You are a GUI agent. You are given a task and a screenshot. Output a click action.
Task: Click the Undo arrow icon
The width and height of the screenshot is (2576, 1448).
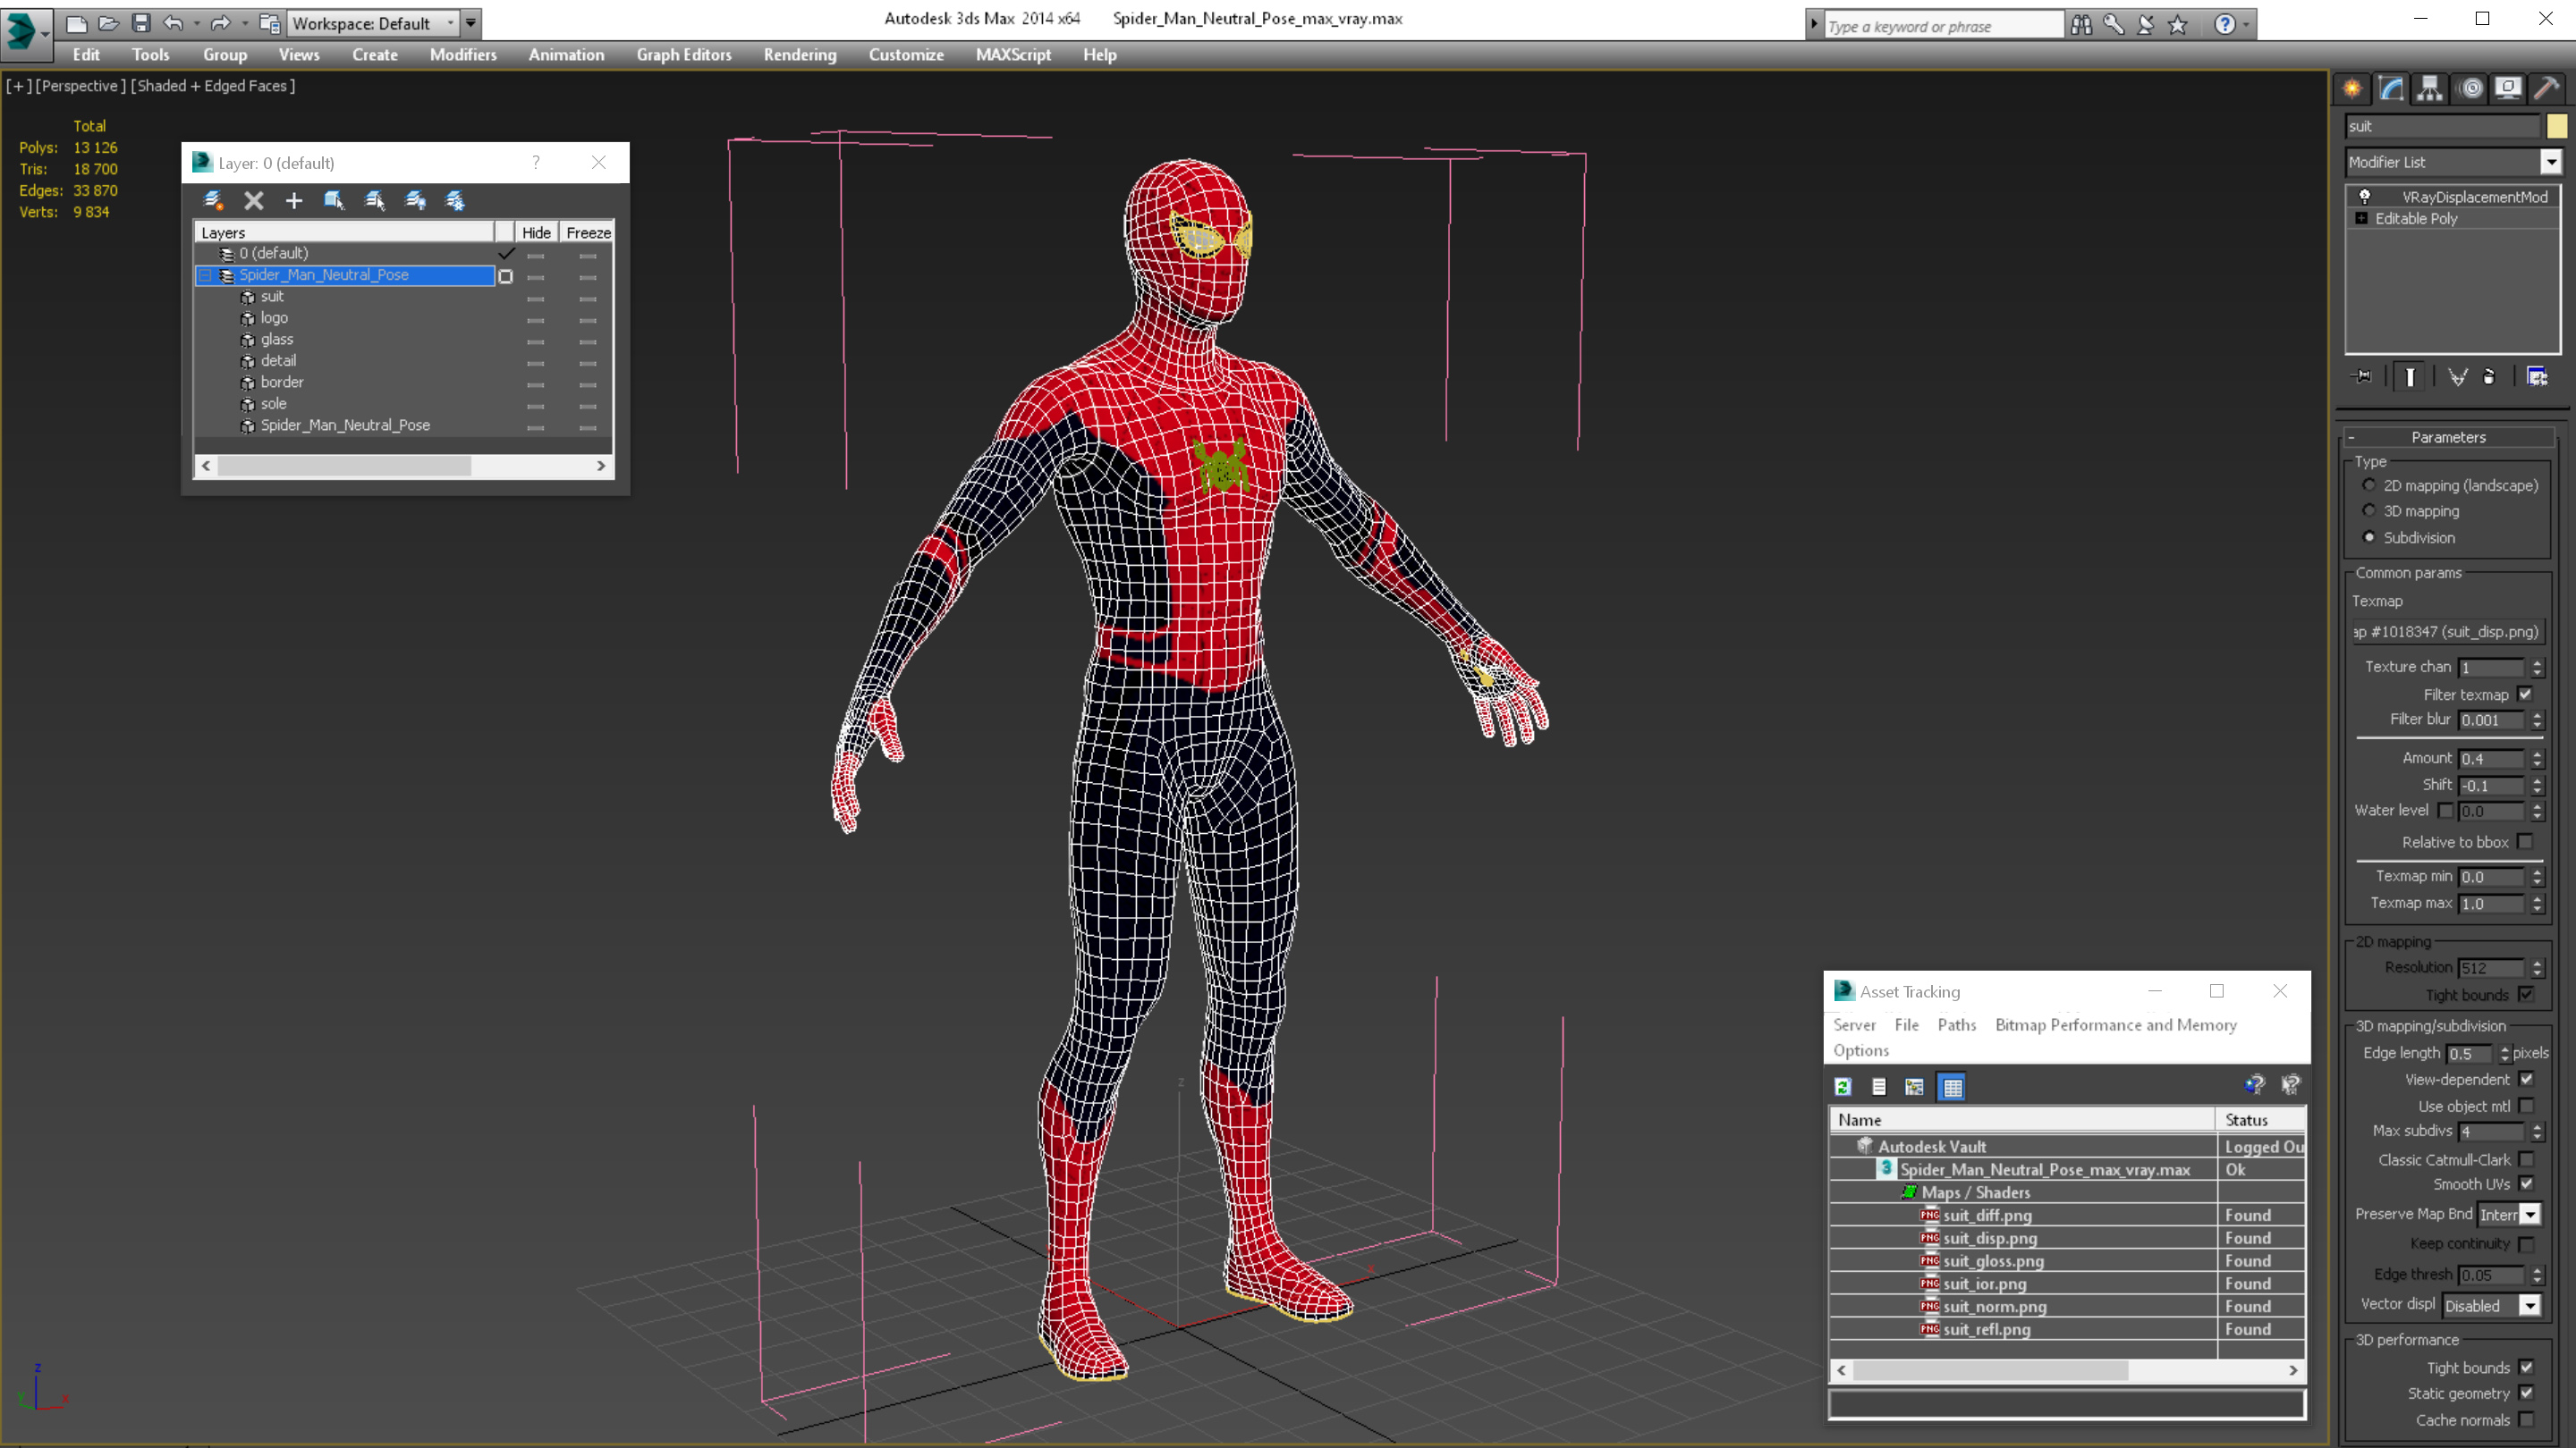click(x=173, y=23)
